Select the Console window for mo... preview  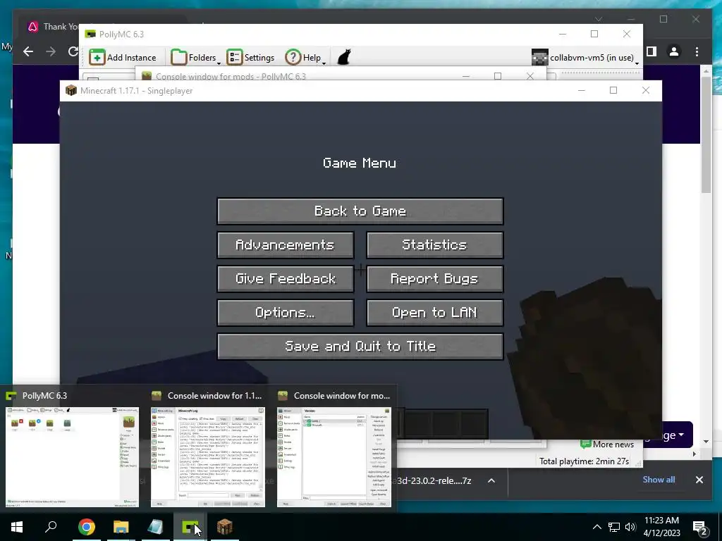tap(334, 456)
